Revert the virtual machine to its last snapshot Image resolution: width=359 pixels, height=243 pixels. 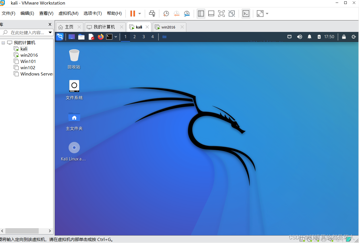coord(176,13)
